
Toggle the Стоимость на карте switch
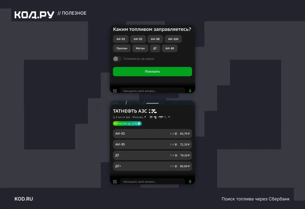[117, 59]
